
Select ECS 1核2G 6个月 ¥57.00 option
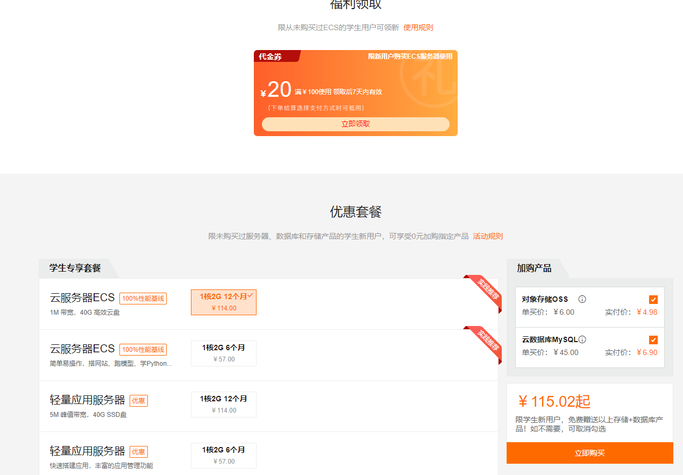pos(224,353)
